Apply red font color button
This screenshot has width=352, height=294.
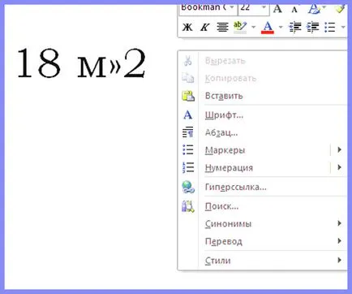tap(268, 27)
